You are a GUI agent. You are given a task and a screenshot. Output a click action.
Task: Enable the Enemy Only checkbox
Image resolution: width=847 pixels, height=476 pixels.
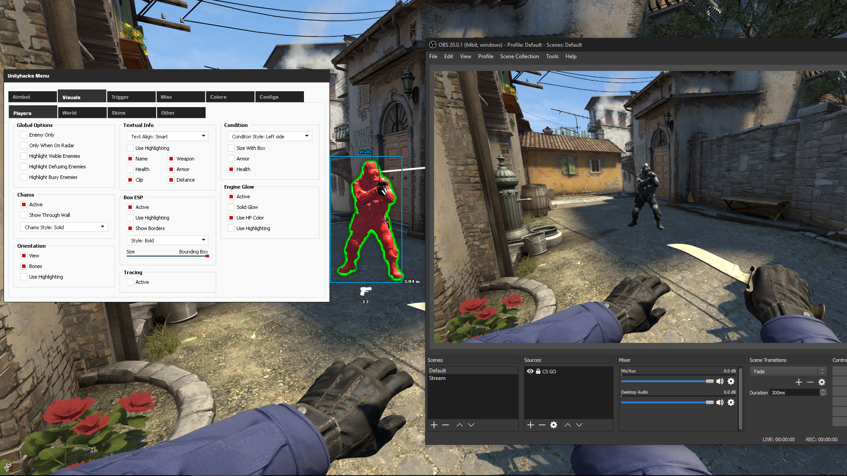[24, 135]
